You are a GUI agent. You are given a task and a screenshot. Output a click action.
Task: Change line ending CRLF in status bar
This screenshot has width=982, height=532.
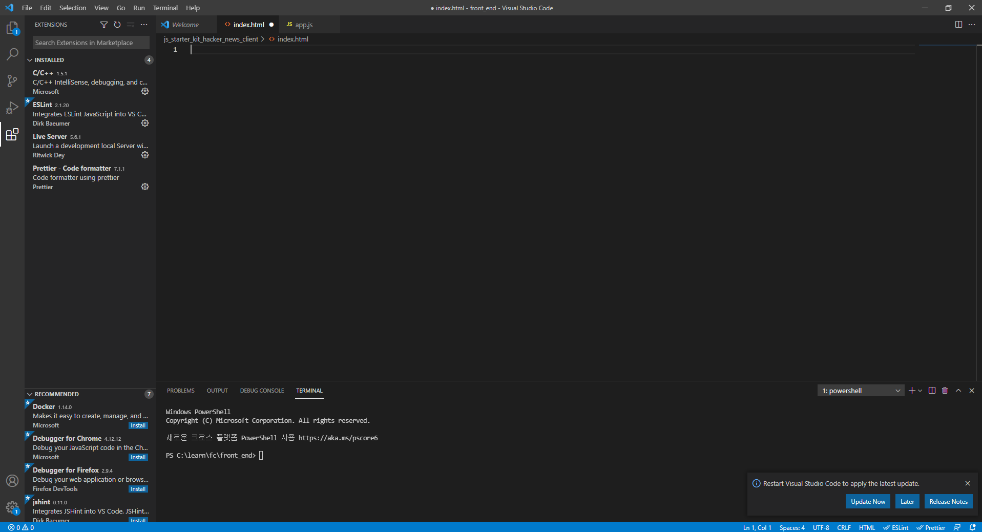(x=844, y=527)
